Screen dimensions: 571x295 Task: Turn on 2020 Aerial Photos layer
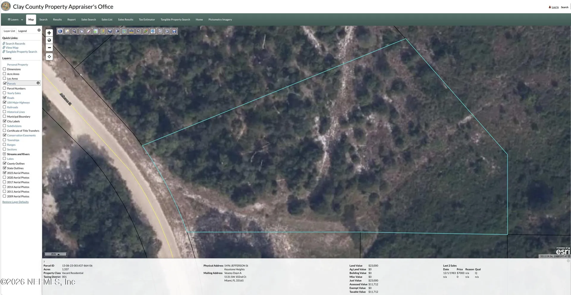(x=4, y=178)
